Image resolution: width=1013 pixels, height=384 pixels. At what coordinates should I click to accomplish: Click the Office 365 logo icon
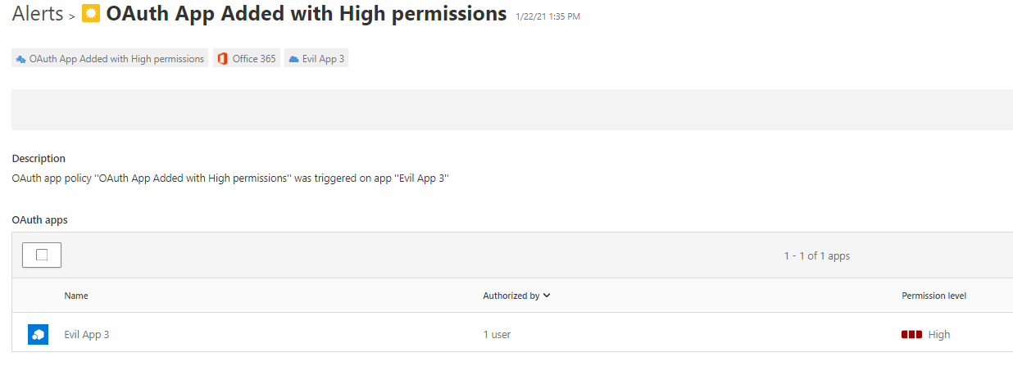222,59
